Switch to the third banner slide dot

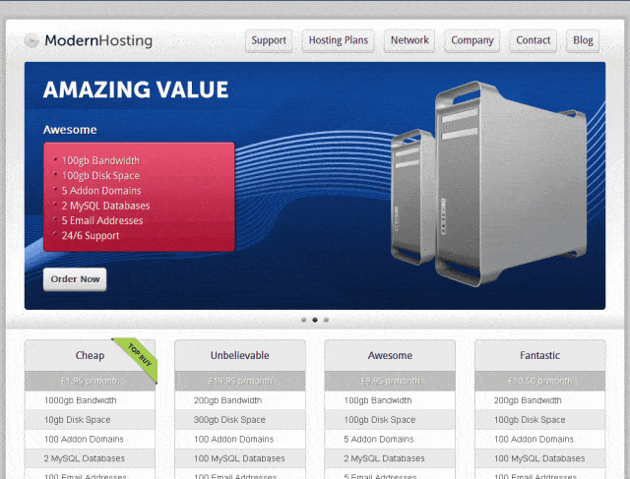point(326,320)
